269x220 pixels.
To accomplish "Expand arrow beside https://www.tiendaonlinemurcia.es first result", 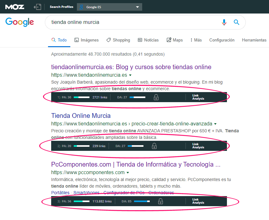I will coord(130,75).
